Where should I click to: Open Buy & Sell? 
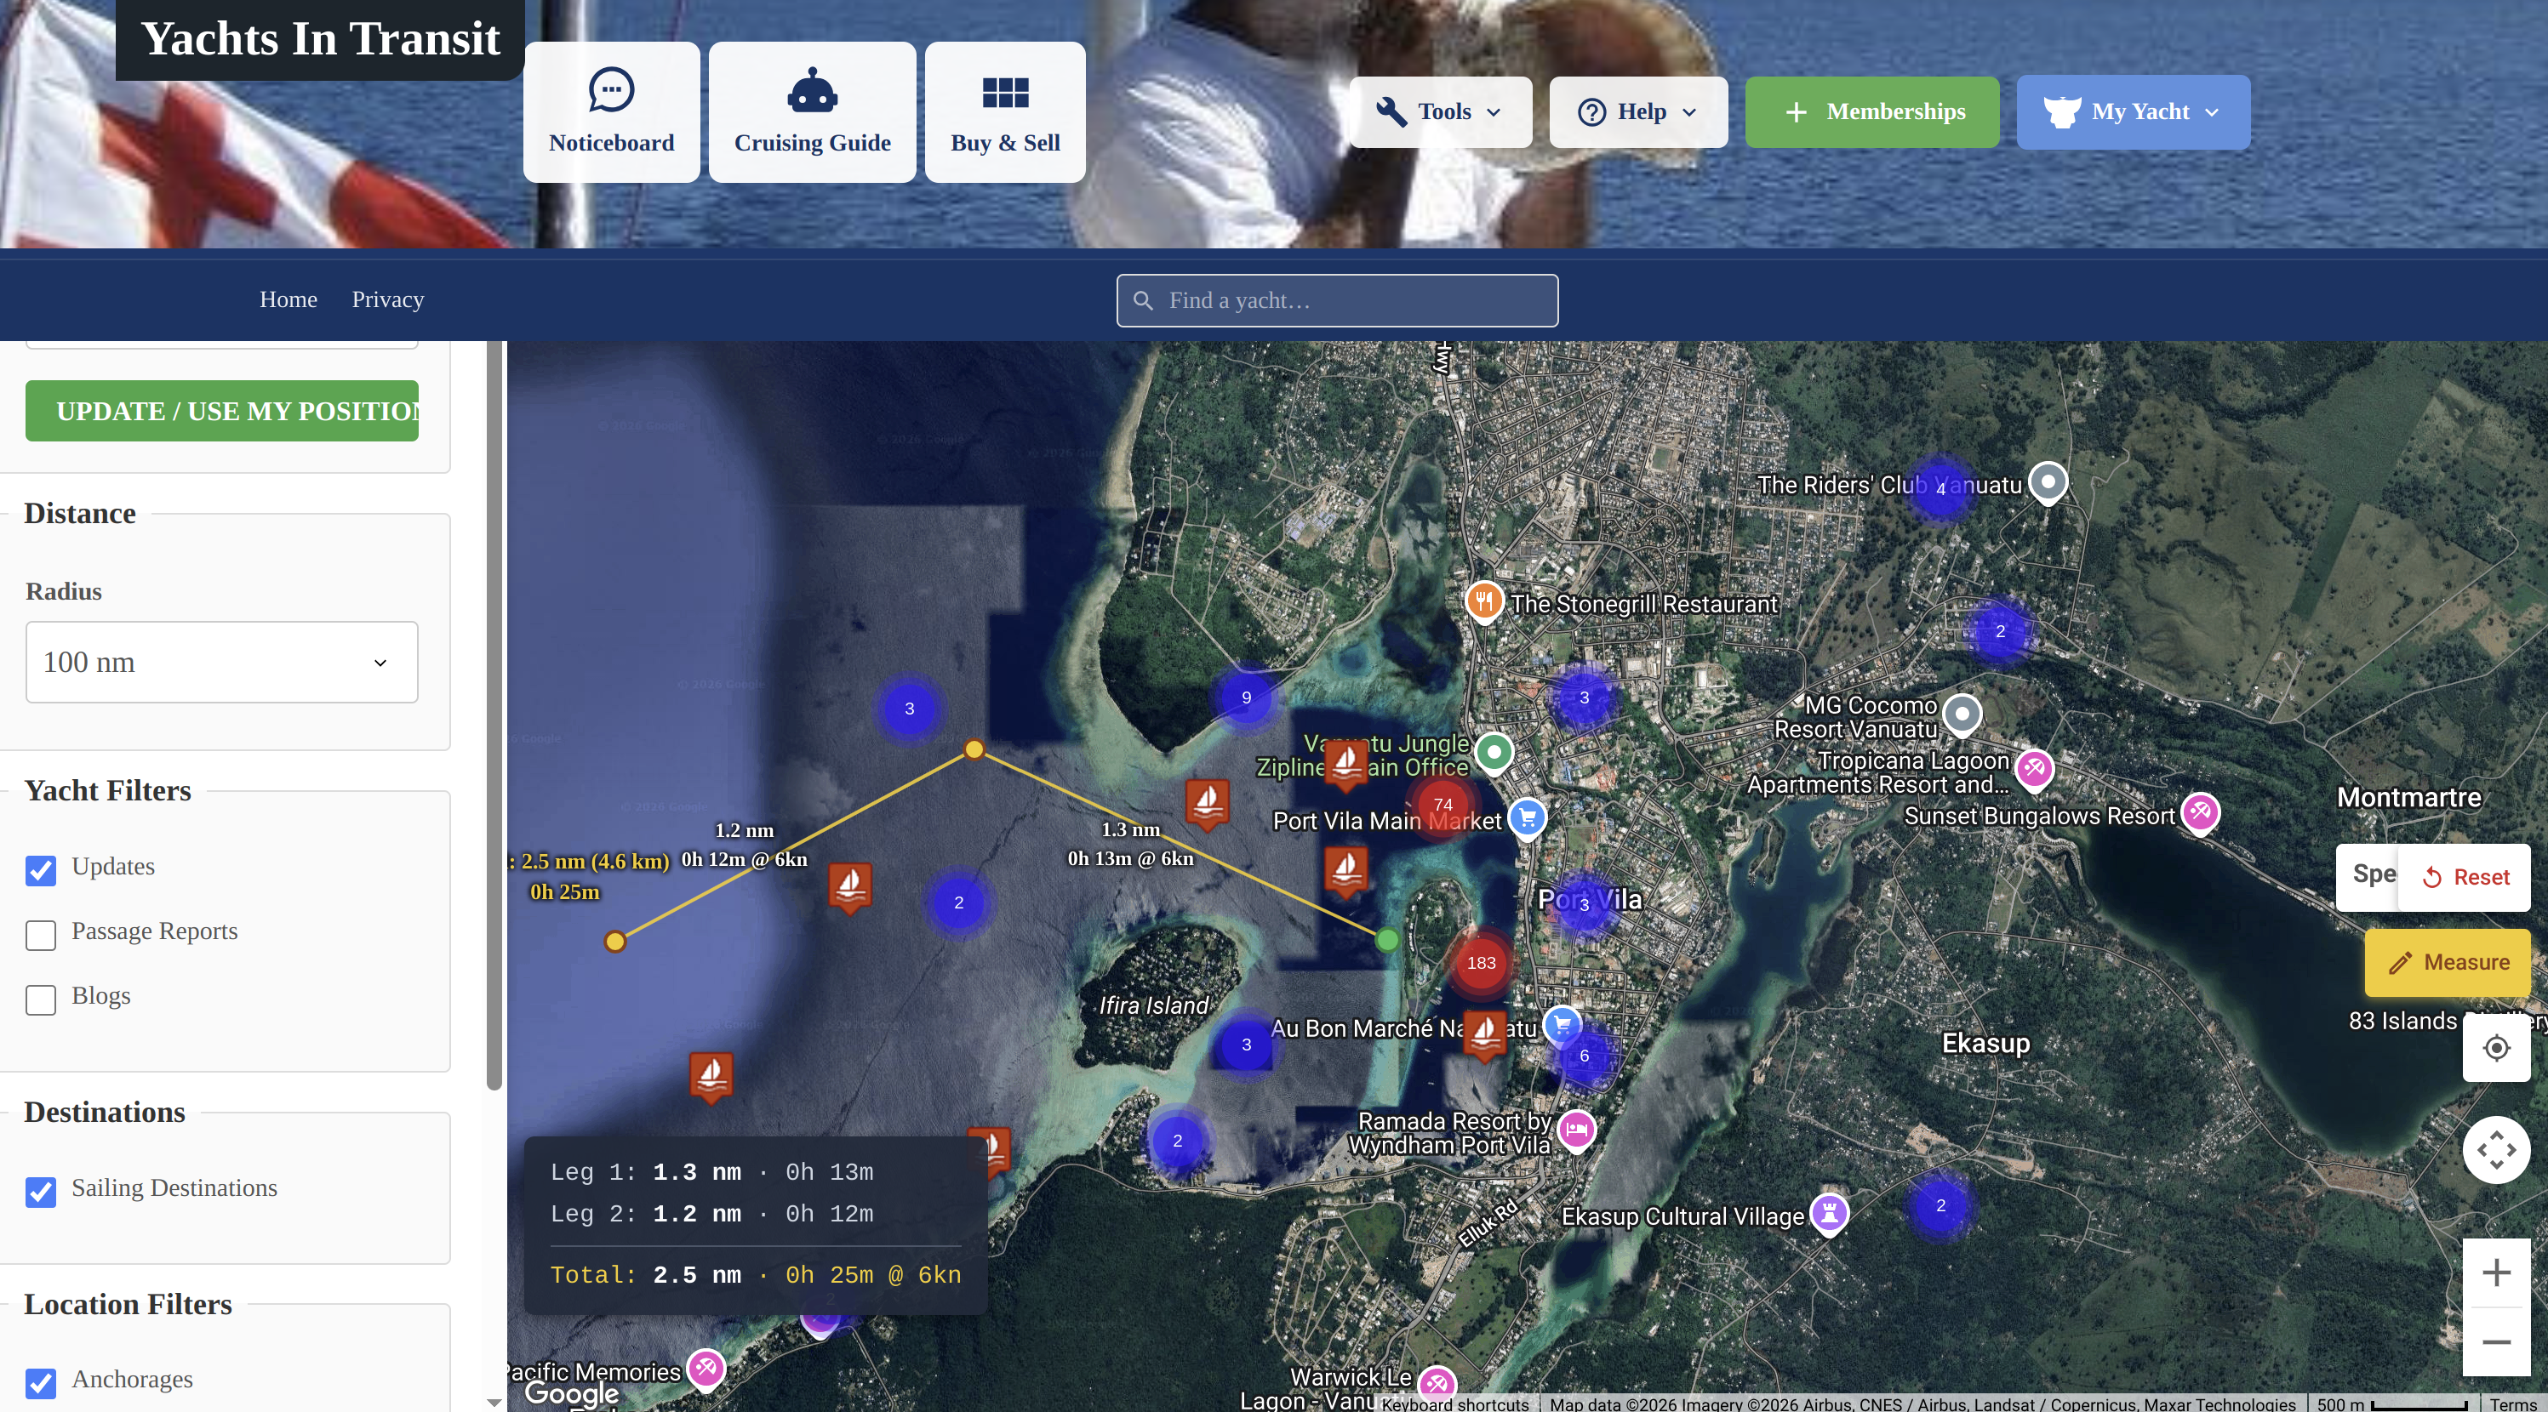[x=1004, y=111]
